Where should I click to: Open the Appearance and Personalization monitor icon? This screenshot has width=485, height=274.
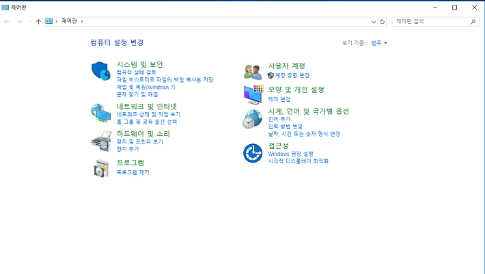pyautogui.click(x=253, y=94)
